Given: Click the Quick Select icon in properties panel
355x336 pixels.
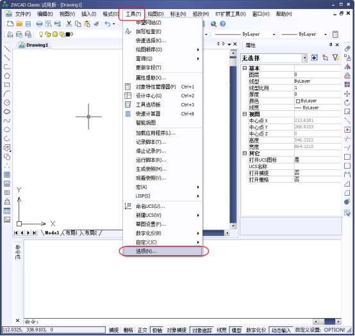Looking at the screenshot, I should [336, 58].
